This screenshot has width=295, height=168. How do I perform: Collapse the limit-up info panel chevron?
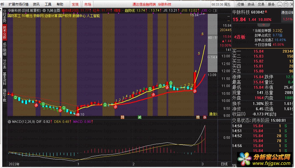point(264,25)
